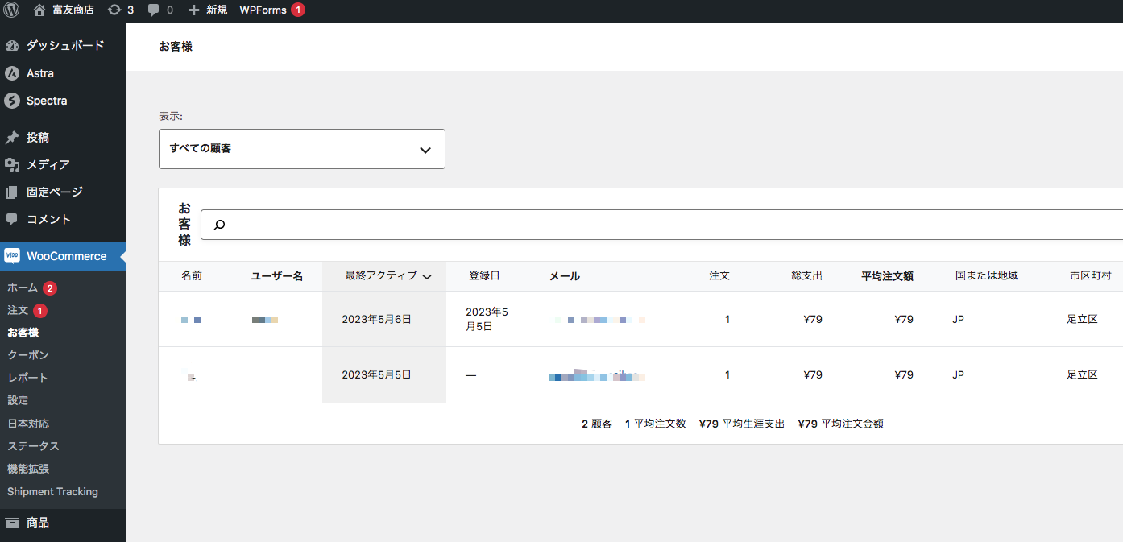This screenshot has height=542, width=1123.
Task: Open クーポン submenu link
Action: click(x=28, y=355)
